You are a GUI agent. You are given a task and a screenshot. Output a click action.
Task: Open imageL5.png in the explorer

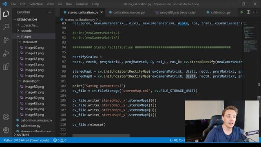tap(34, 76)
